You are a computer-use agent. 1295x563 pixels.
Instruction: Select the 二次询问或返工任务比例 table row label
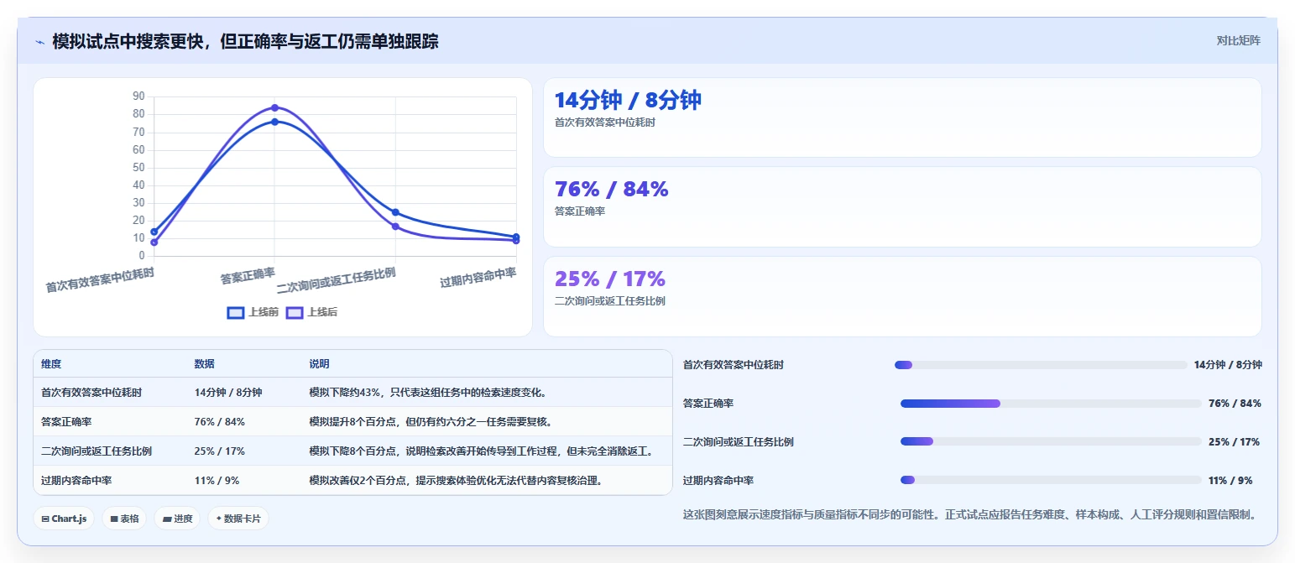pyautogui.click(x=97, y=451)
